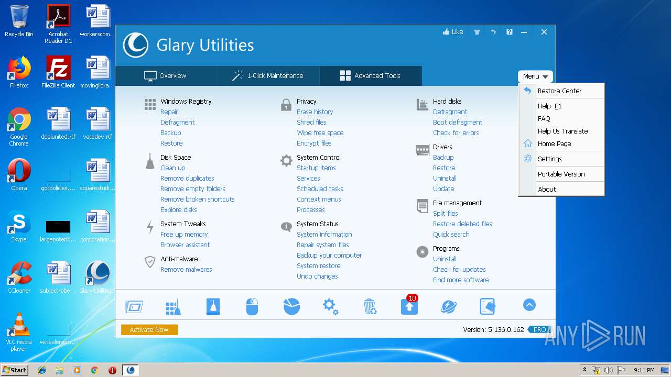Click Context menus link
This screenshot has height=377, width=671.
click(319, 199)
